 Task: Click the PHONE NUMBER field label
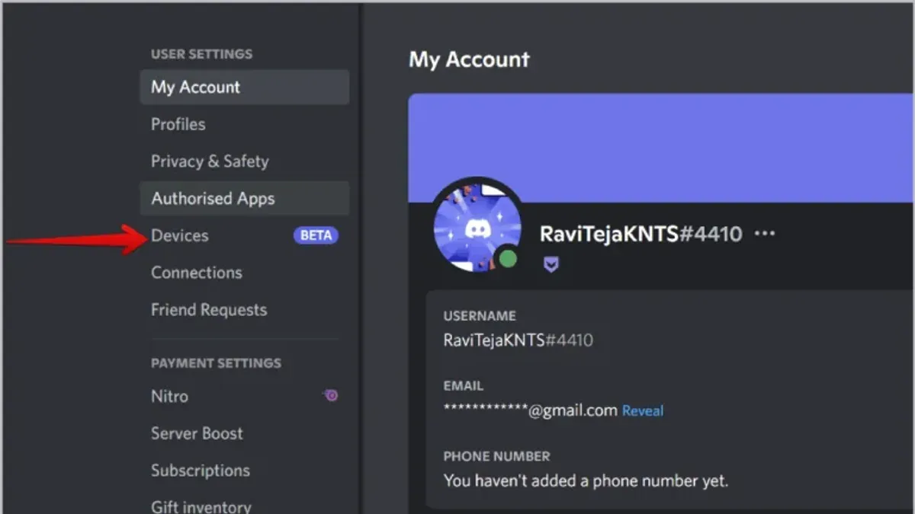[496, 456]
